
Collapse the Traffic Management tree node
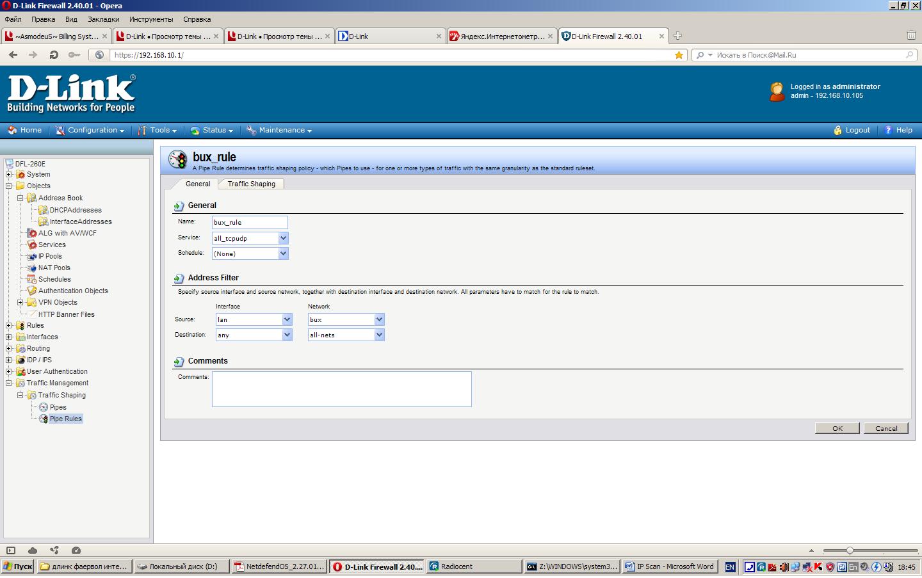[9, 383]
